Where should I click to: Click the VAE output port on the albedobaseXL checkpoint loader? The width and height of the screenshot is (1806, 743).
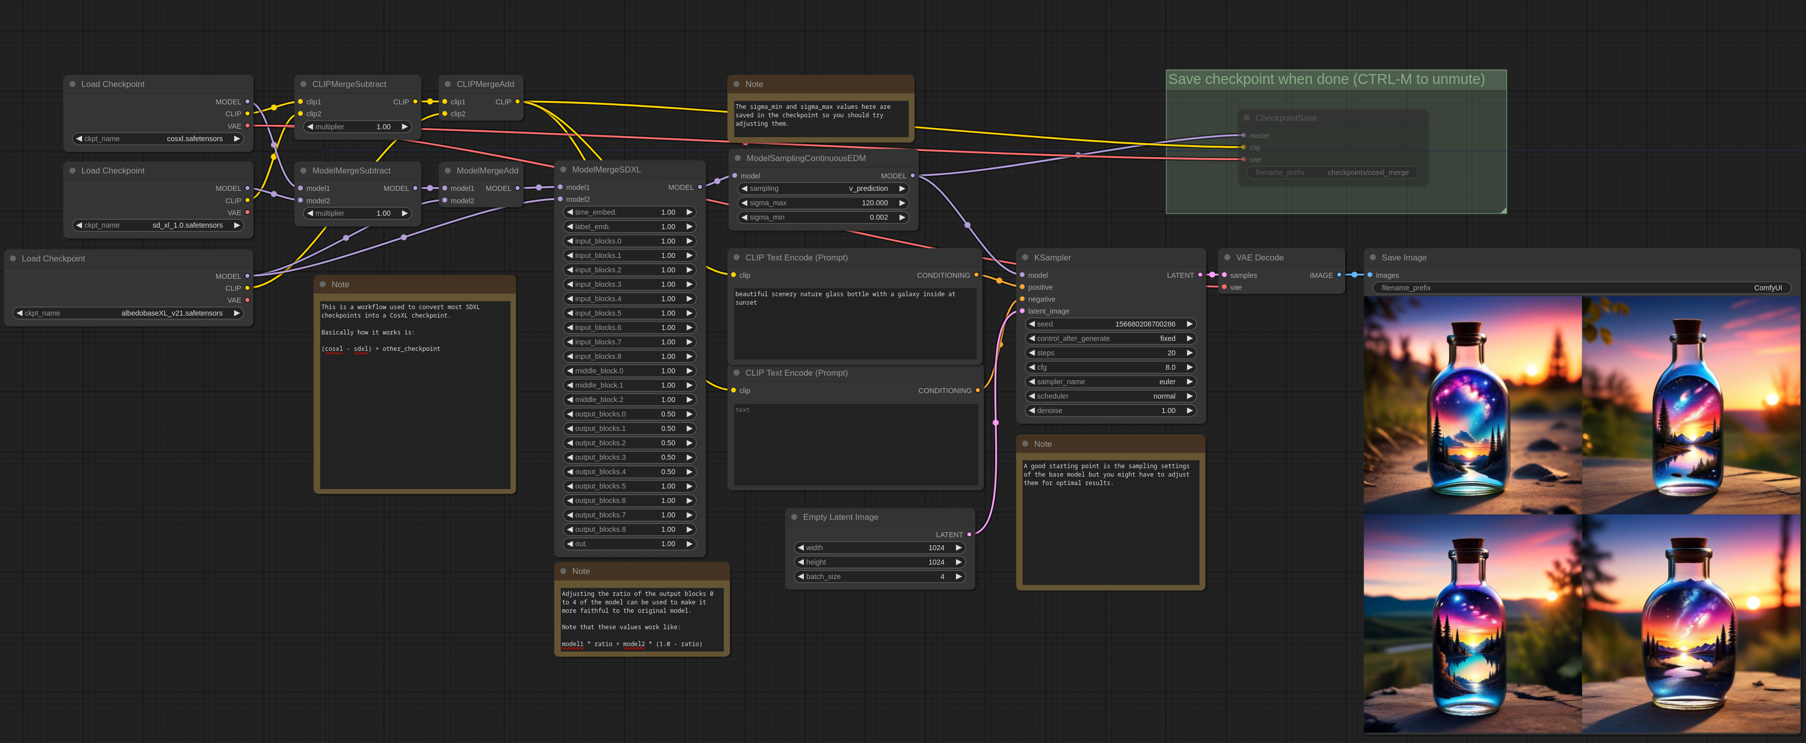pos(247,300)
